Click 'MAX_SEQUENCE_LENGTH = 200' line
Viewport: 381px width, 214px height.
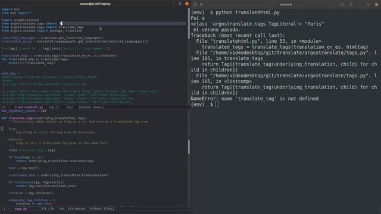pyautogui.click(x=24, y=111)
